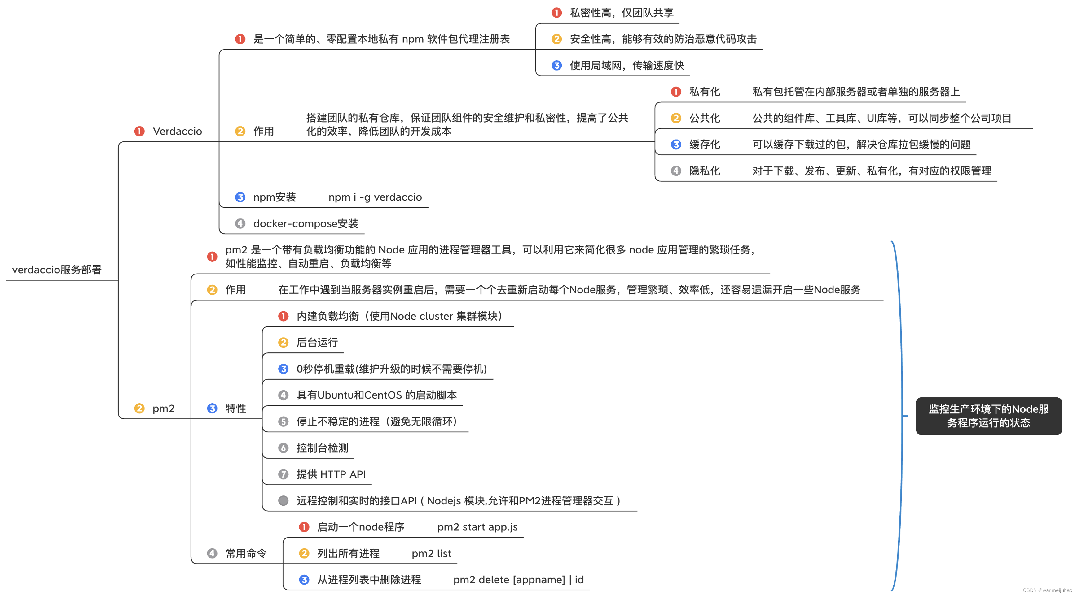Select the 特性 node
The width and height of the screenshot is (1077, 596).
235,408
